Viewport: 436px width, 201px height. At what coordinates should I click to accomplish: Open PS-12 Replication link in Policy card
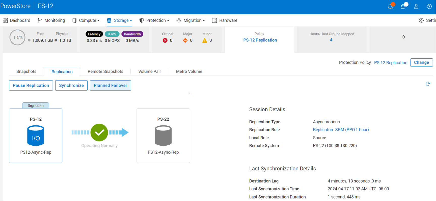coord(260,40)
